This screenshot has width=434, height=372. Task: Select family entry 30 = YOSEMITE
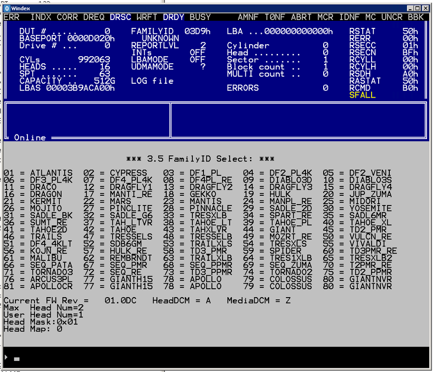[357, 208]
